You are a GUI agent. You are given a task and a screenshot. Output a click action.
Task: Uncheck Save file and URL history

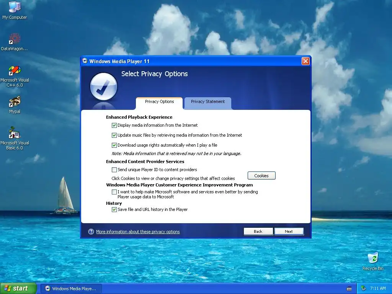(x=114, y=209)
